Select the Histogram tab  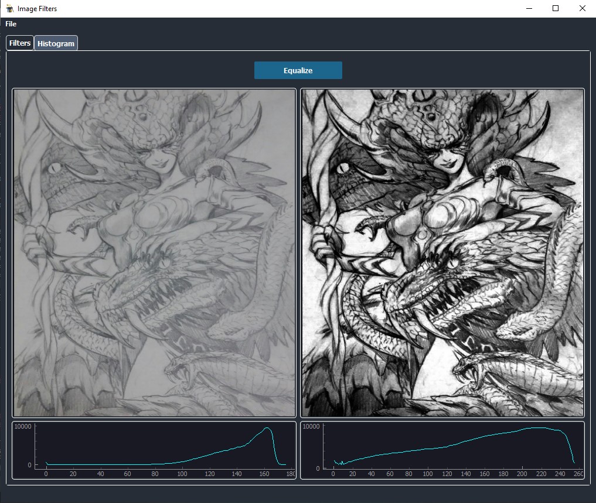tap(56, 43)
